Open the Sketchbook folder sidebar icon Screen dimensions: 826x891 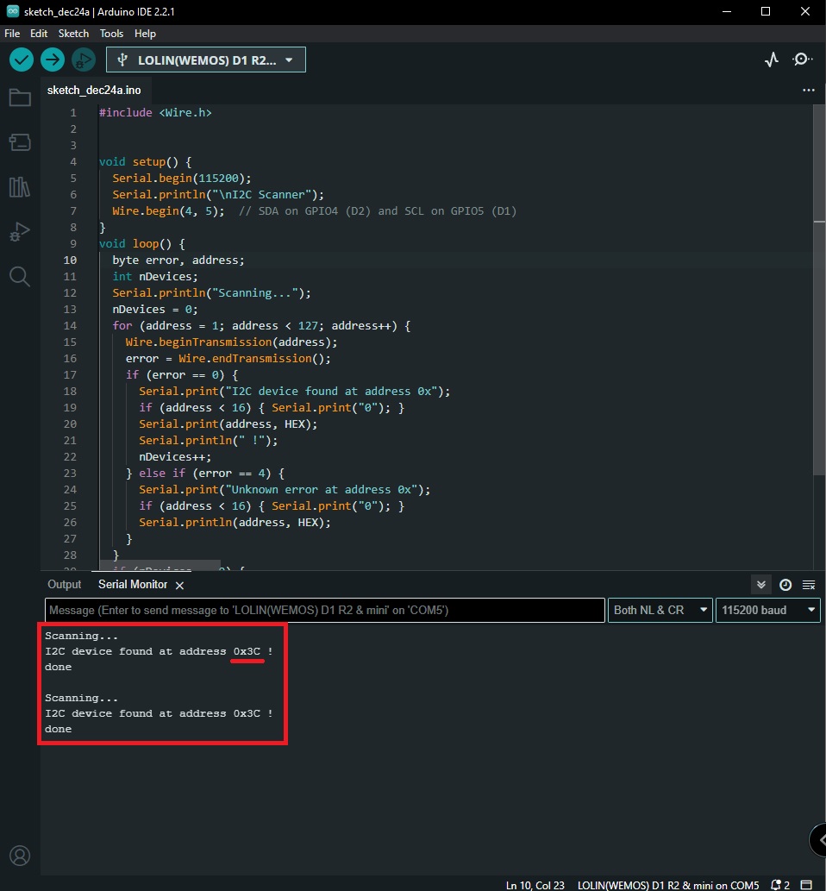(x=20, y=97)
